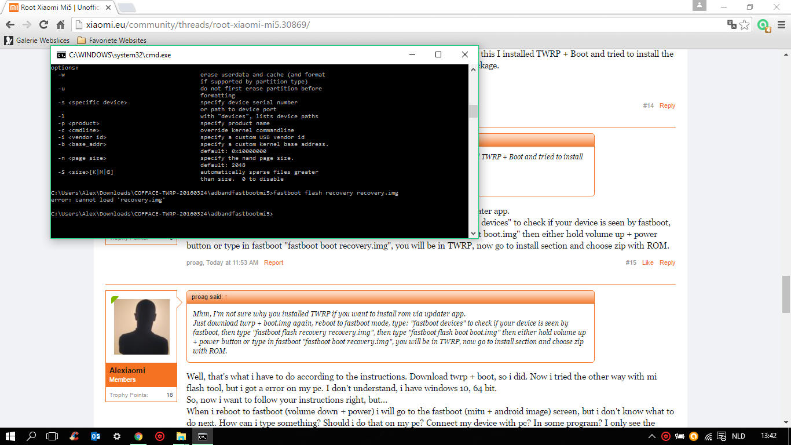The height and width of the screenshot is (445, 791).
Task: Click the translate page icon in address bar
Action: click(x=732, y=25)
